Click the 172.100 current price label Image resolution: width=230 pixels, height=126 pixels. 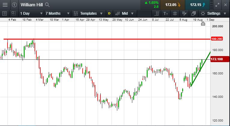220,59
